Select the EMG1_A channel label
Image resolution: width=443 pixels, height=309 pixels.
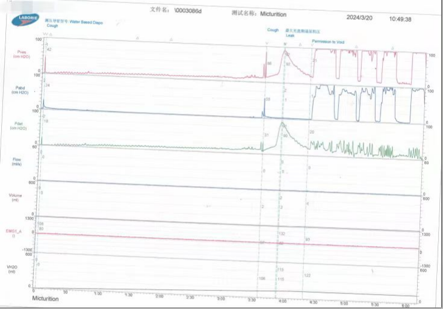click(15, 233)
